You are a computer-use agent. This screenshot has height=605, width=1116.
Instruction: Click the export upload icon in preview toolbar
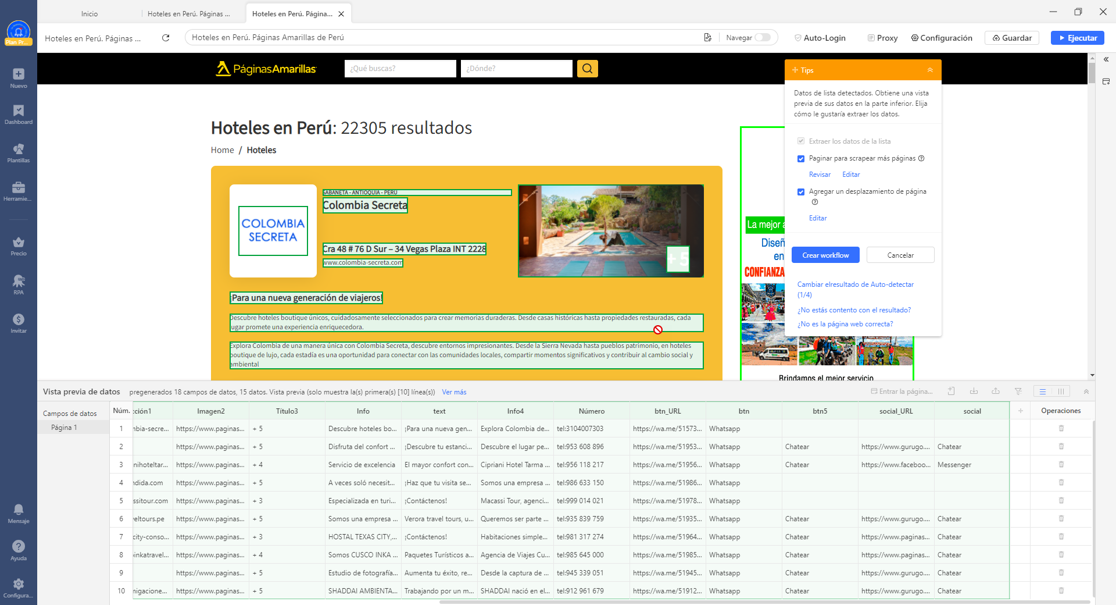click(996, 392)
